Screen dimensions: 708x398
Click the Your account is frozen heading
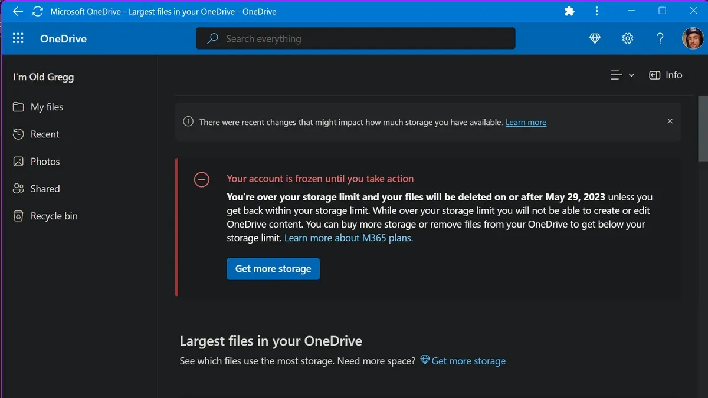320,179
